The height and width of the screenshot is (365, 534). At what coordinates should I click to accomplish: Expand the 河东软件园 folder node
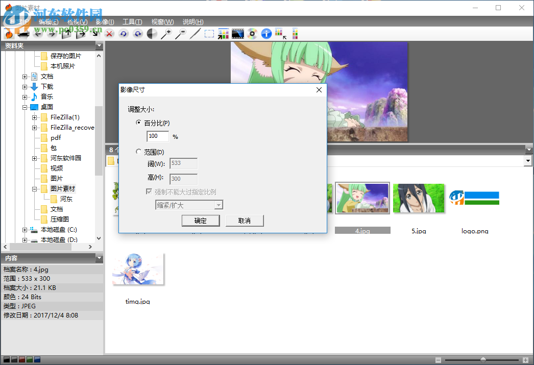[x=34, y=158]
